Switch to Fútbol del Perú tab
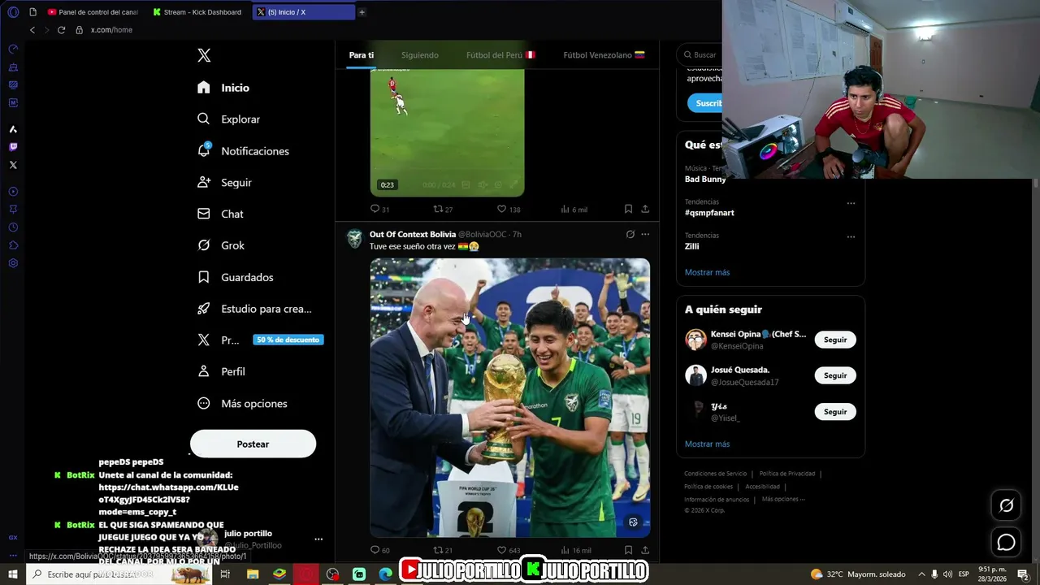 [x=500, y=55]
